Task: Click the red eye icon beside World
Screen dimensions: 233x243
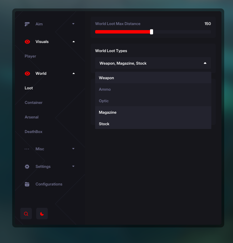Action: tap(27, 73)
